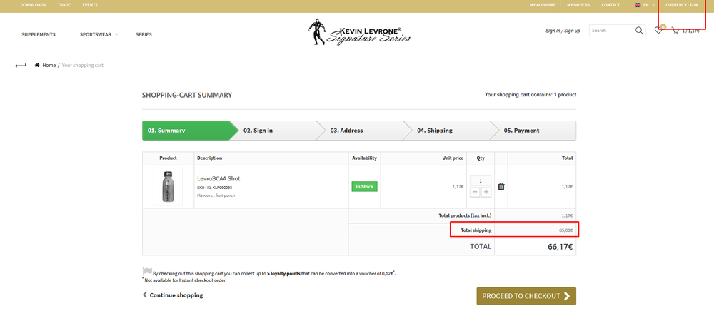Click into the Search field
Screen dimensions: 714x321
click(x=612, y=31)
